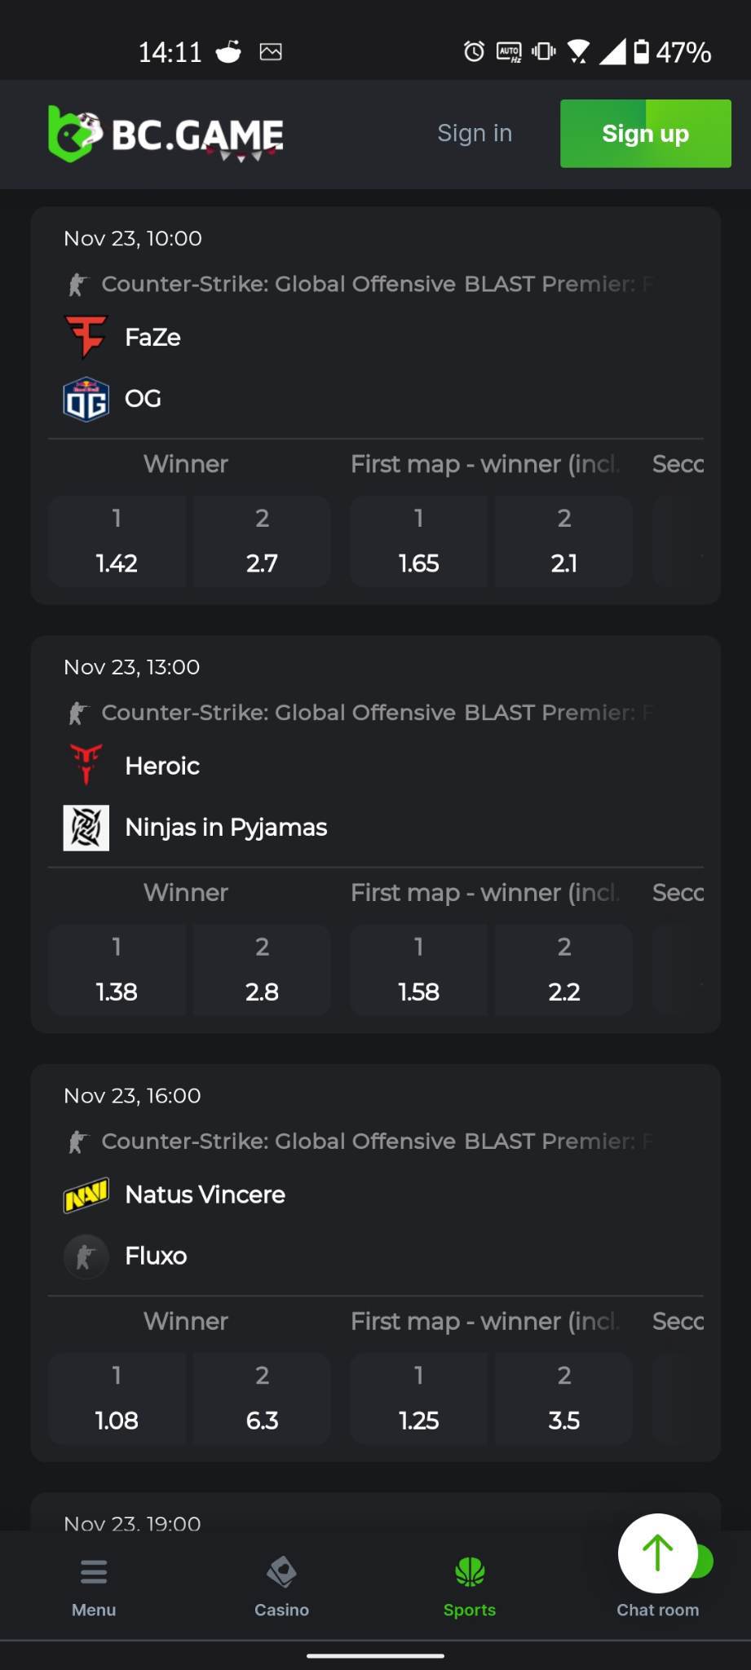751x1670 pixels.
Task: Tap the Fluxo team icon
Action: point(86,1256)
